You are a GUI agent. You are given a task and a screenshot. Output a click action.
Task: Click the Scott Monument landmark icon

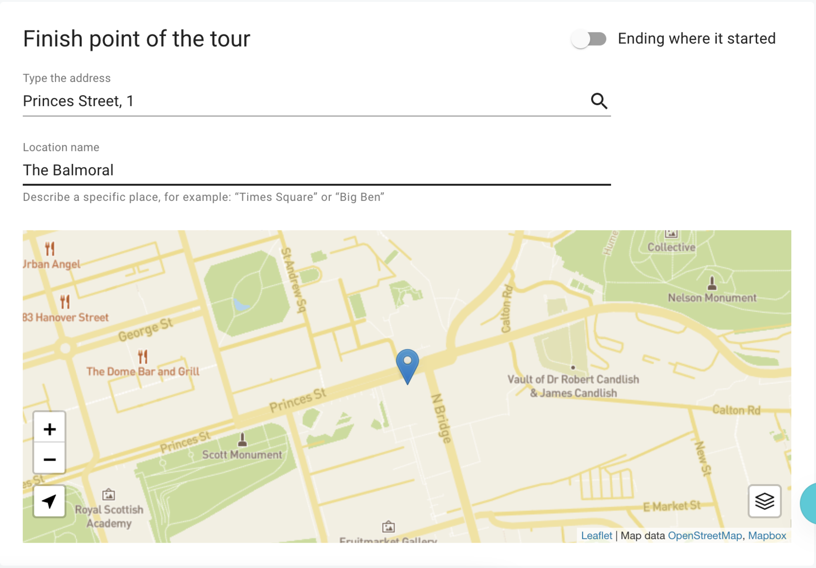click(242, 440)
